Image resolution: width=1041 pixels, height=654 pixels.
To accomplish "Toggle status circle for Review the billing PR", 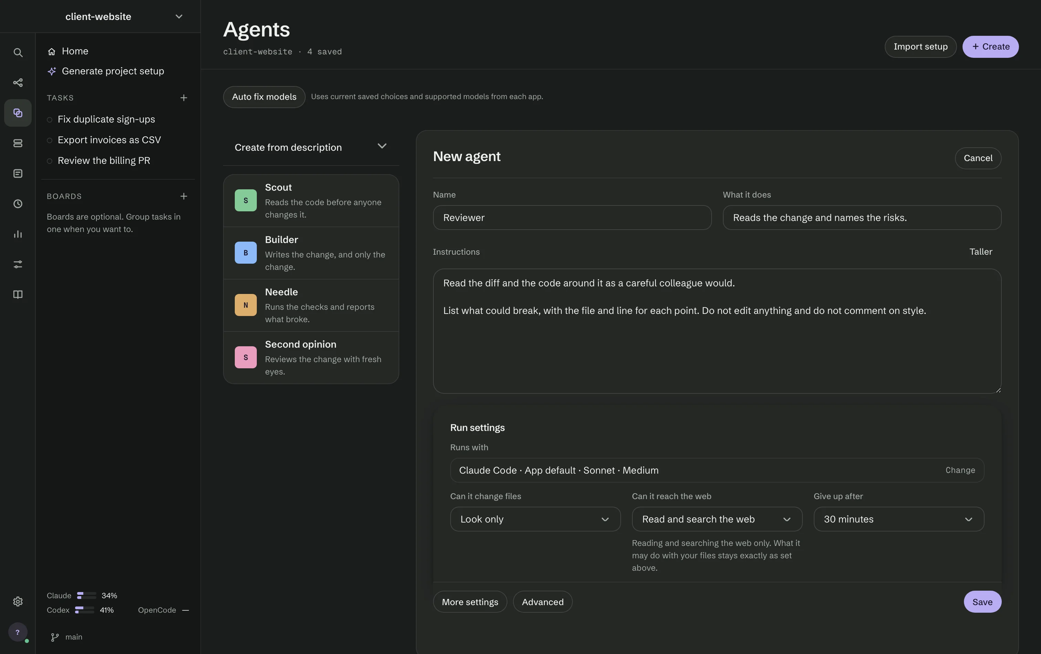I will click(50, 161).
